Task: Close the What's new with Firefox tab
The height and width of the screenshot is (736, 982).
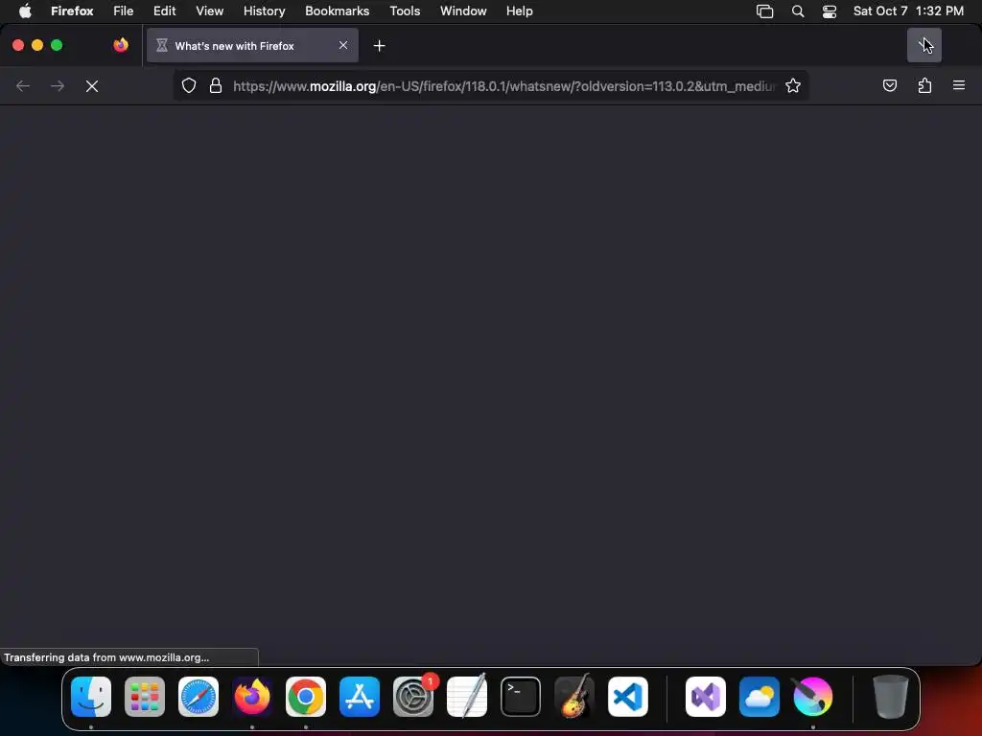Action: (343, 45)
